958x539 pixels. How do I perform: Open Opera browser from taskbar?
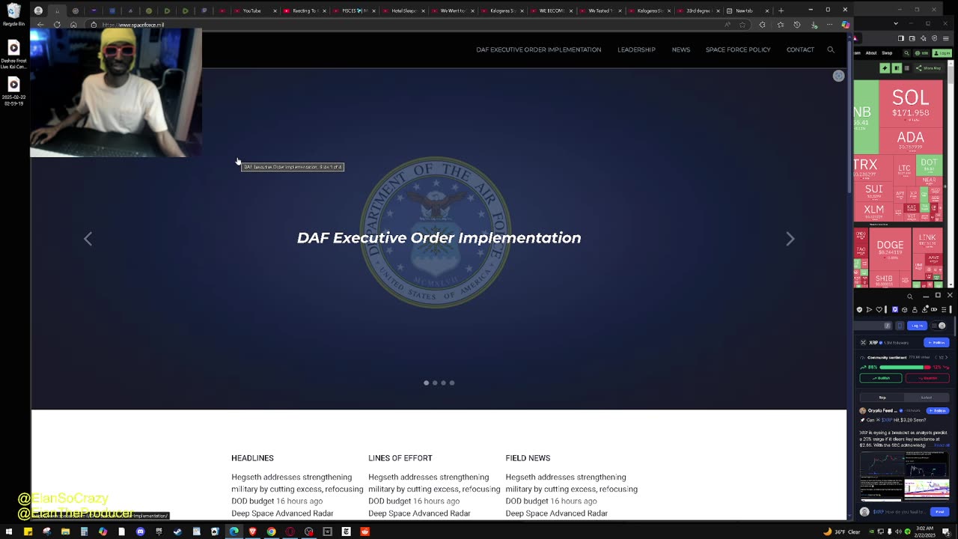click(290, 532)
